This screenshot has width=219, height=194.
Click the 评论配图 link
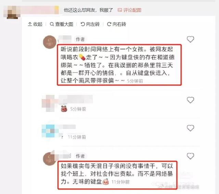pos(129,10)
